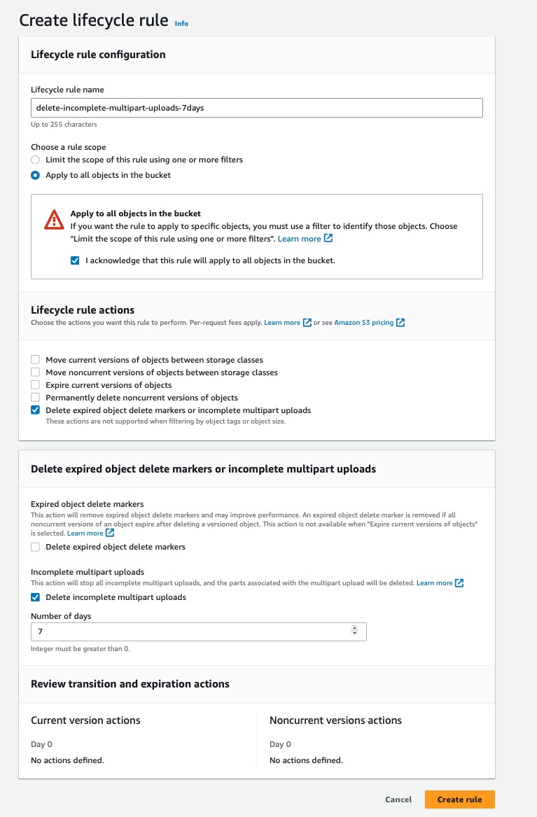Click the lifecycle rule name field
The width and height of the screenshot is (537, 817).
tap(256, 107)
